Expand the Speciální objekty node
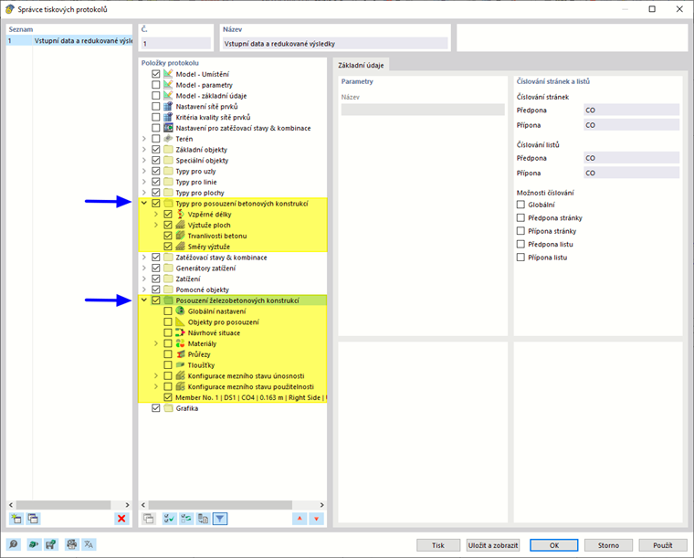The image size is (694, 558). (x=144, y=160)
